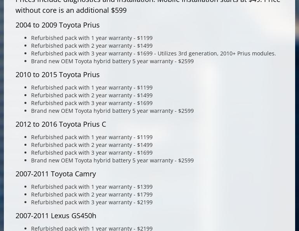Select the 2004-2009 Prius 2 year warranty $1499 line
299x231 pixels.
[x=92, y=46]
